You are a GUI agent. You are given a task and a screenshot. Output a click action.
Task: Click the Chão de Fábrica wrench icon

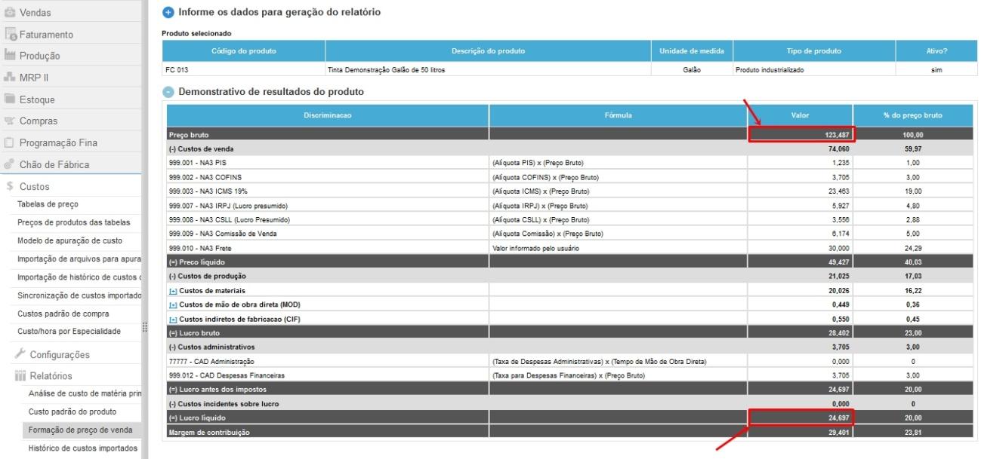pyautogui.click(x=10, y=164)
